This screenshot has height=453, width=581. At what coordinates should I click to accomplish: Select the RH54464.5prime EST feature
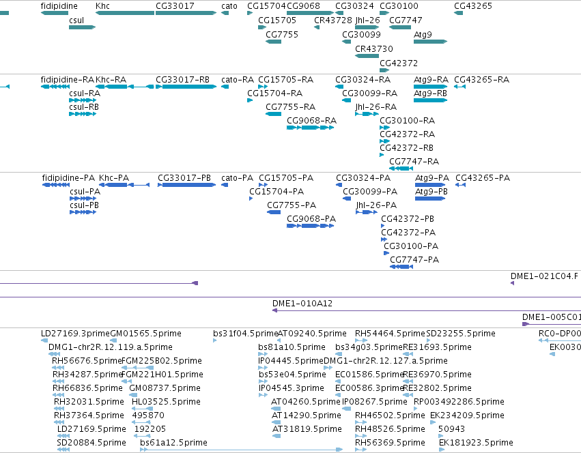click(x=361, y=340)
